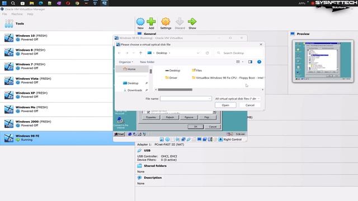Click the Right Control host key indicator
358x201 pixels.
(233, 140)
